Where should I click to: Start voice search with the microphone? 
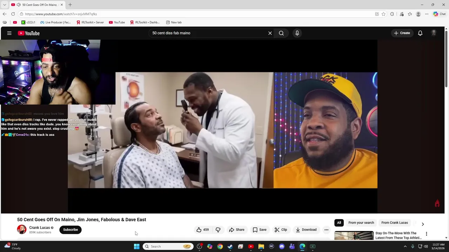tap(297, 33)
